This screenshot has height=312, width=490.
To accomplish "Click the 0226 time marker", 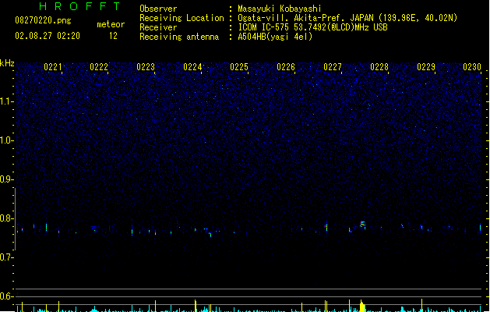I will coord(286,67).
